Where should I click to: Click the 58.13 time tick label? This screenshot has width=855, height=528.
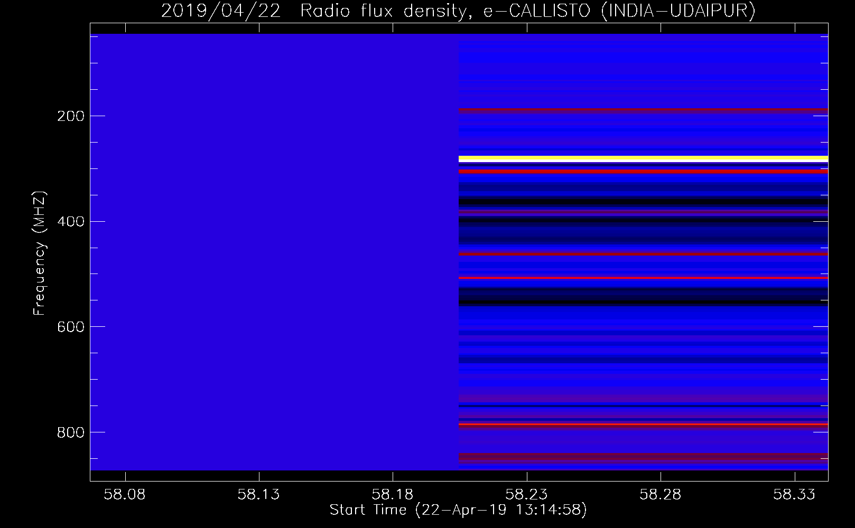click(258, 494)
